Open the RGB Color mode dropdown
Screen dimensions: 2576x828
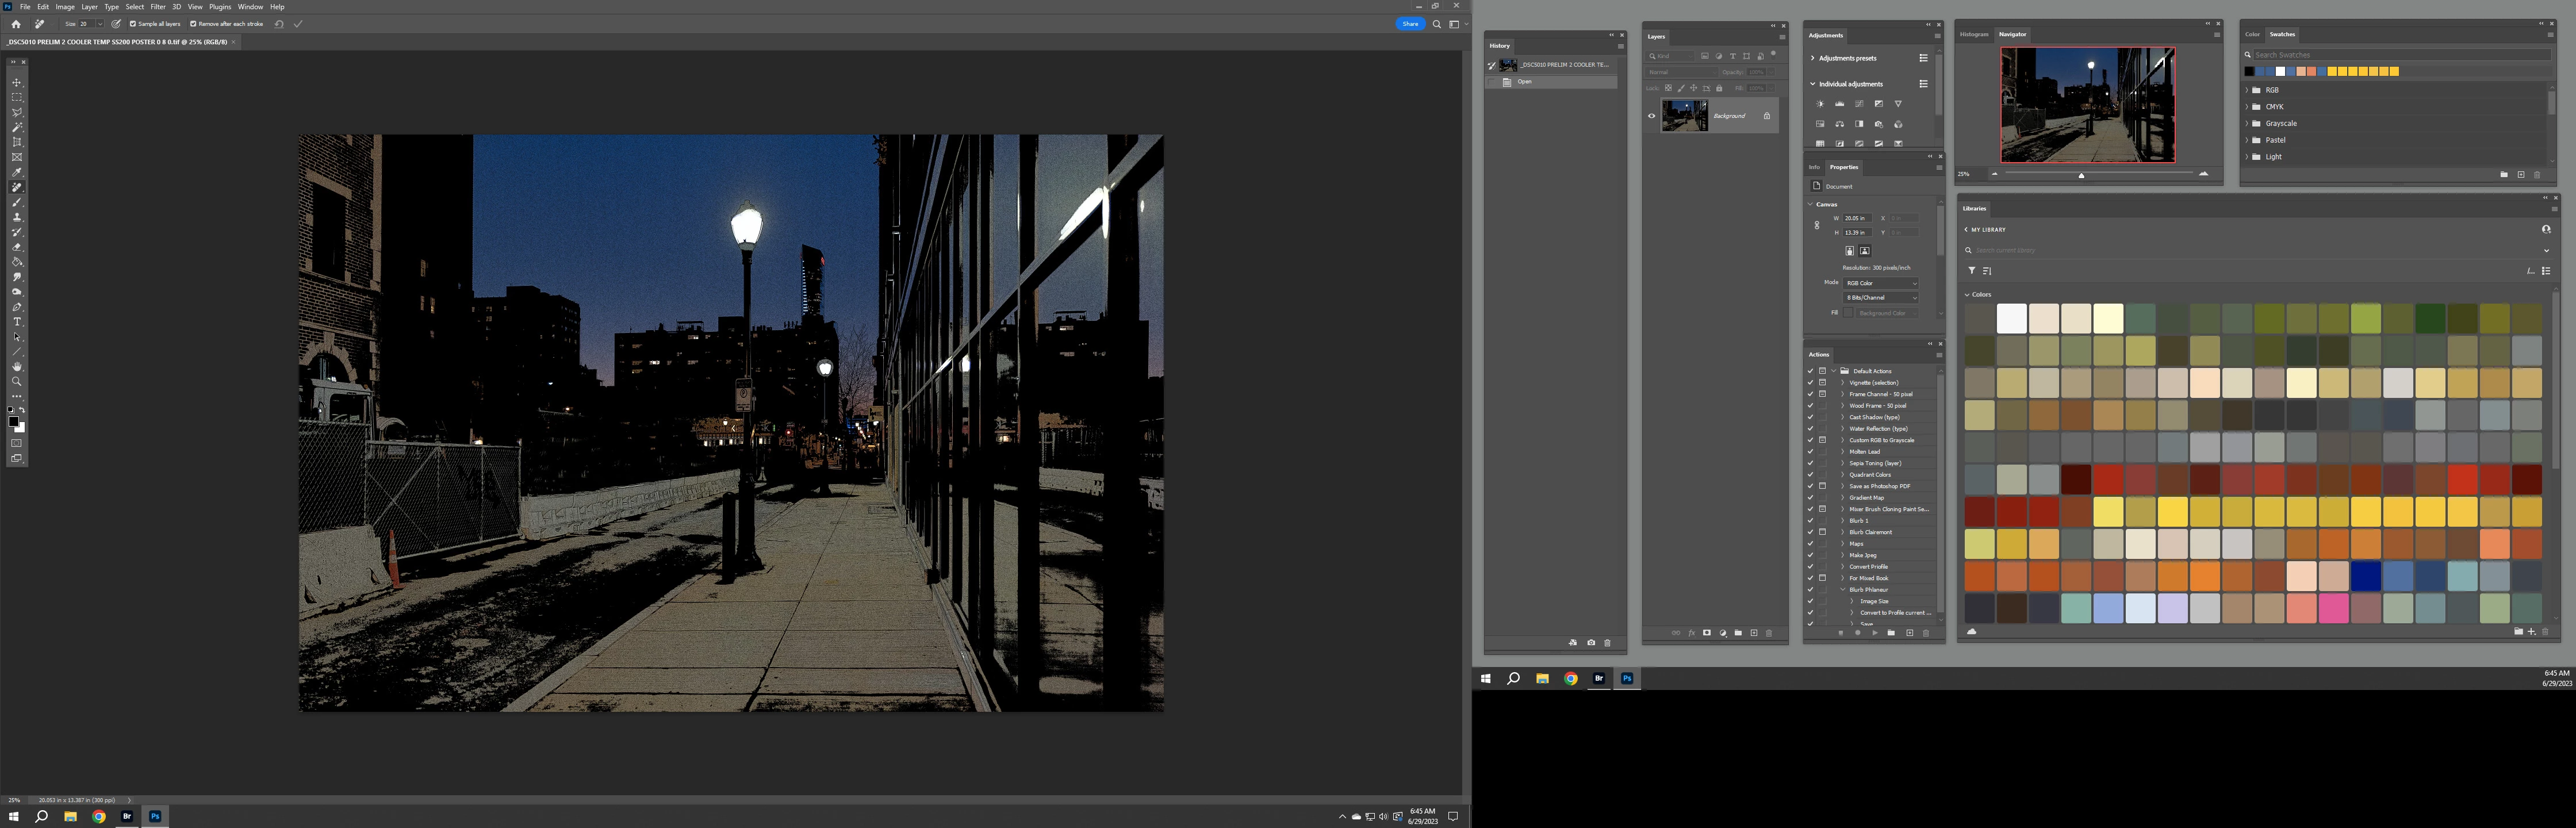point(1881,283)
